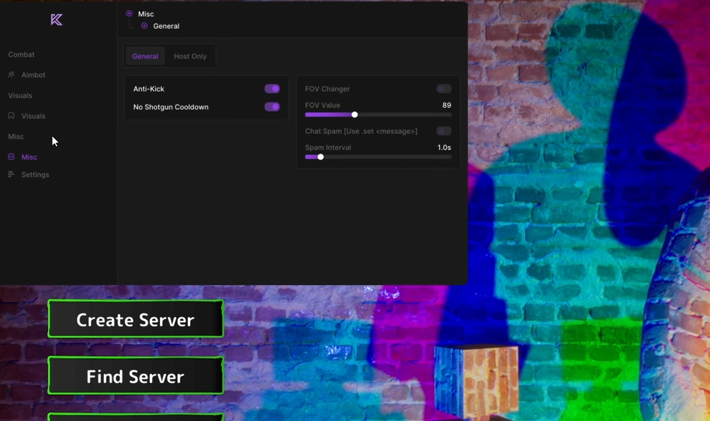Viewport: 710px width, 421px height.
Task: Click the Combat category heading
Action: click(x=21, y=54)
